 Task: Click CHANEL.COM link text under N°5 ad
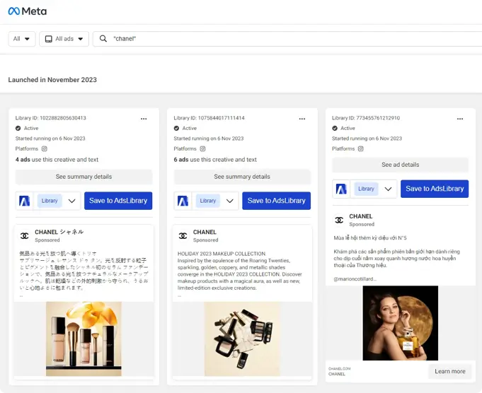click(339, 368)
